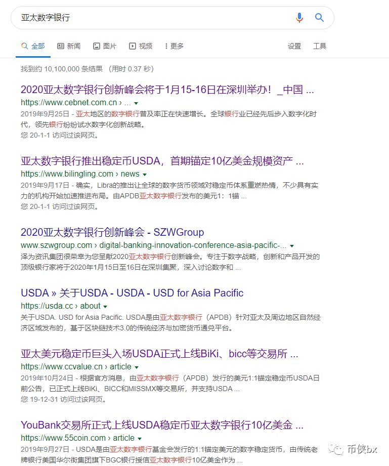
Task: Open result 亚太数字银行推出稳定币USDA
Action: tap(162, 161)
